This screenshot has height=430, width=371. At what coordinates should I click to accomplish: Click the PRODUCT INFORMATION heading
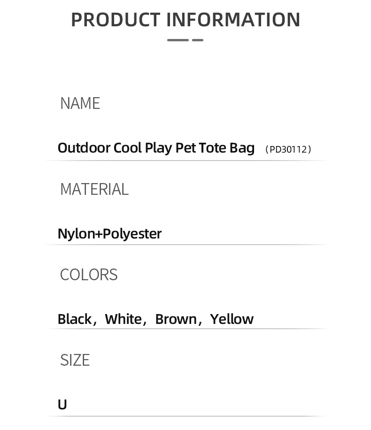[x=185, y=20]
